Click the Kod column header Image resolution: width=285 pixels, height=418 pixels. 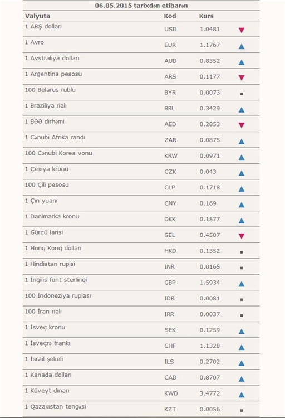(170, 16)
